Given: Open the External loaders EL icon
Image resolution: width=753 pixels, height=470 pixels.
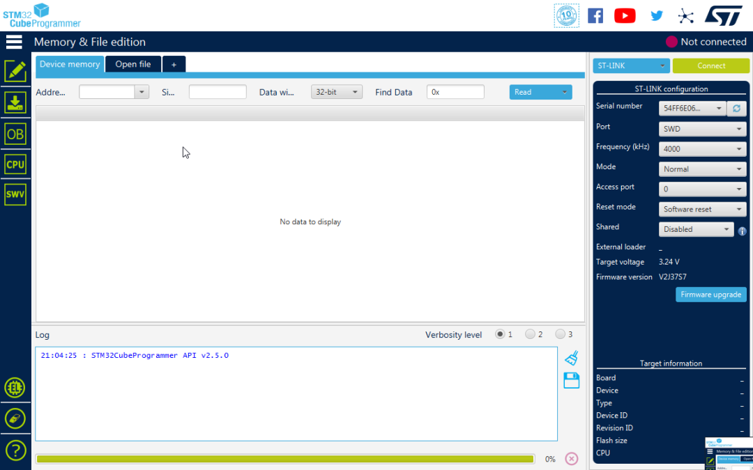Looking at the screenshot, I should tap(15, 388).
